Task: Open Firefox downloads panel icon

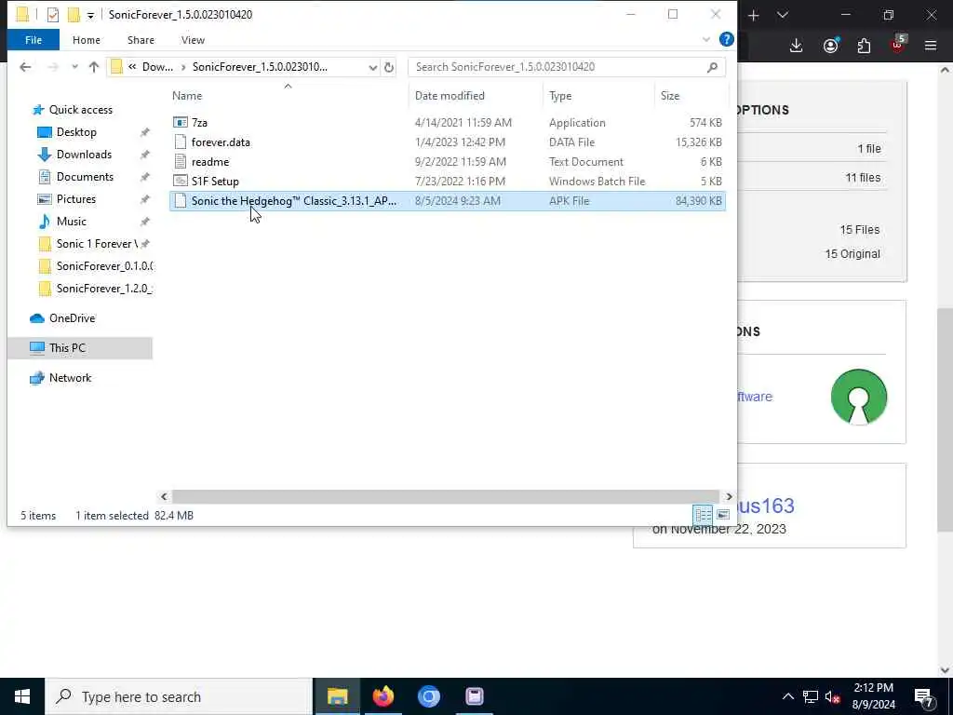Action: (797, 46)
